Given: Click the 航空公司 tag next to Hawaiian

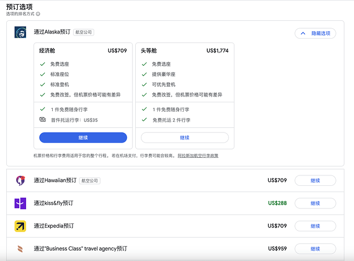Looking at the screenshot, I should [90, 181].
